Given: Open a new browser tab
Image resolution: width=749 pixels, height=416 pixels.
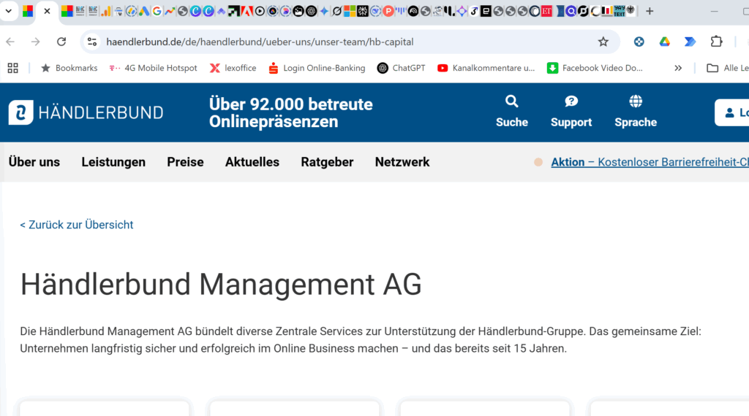Looking at the screenshot, I should coord(650,11).
